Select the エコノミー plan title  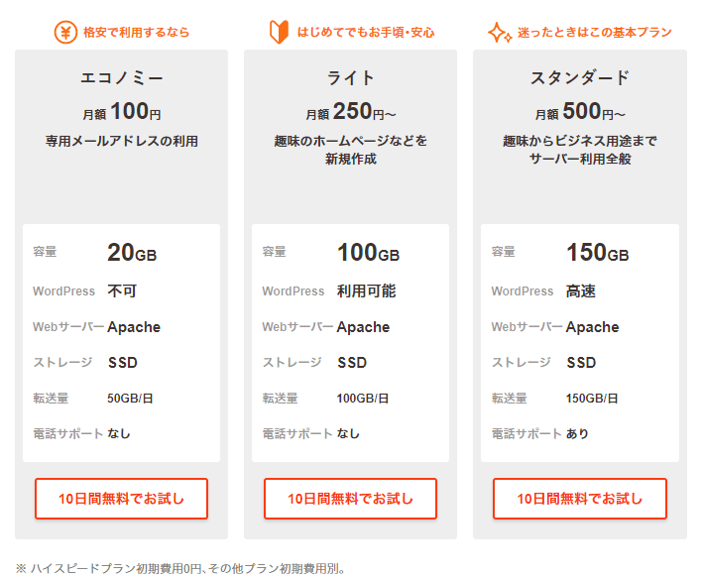tap(122, 78)
